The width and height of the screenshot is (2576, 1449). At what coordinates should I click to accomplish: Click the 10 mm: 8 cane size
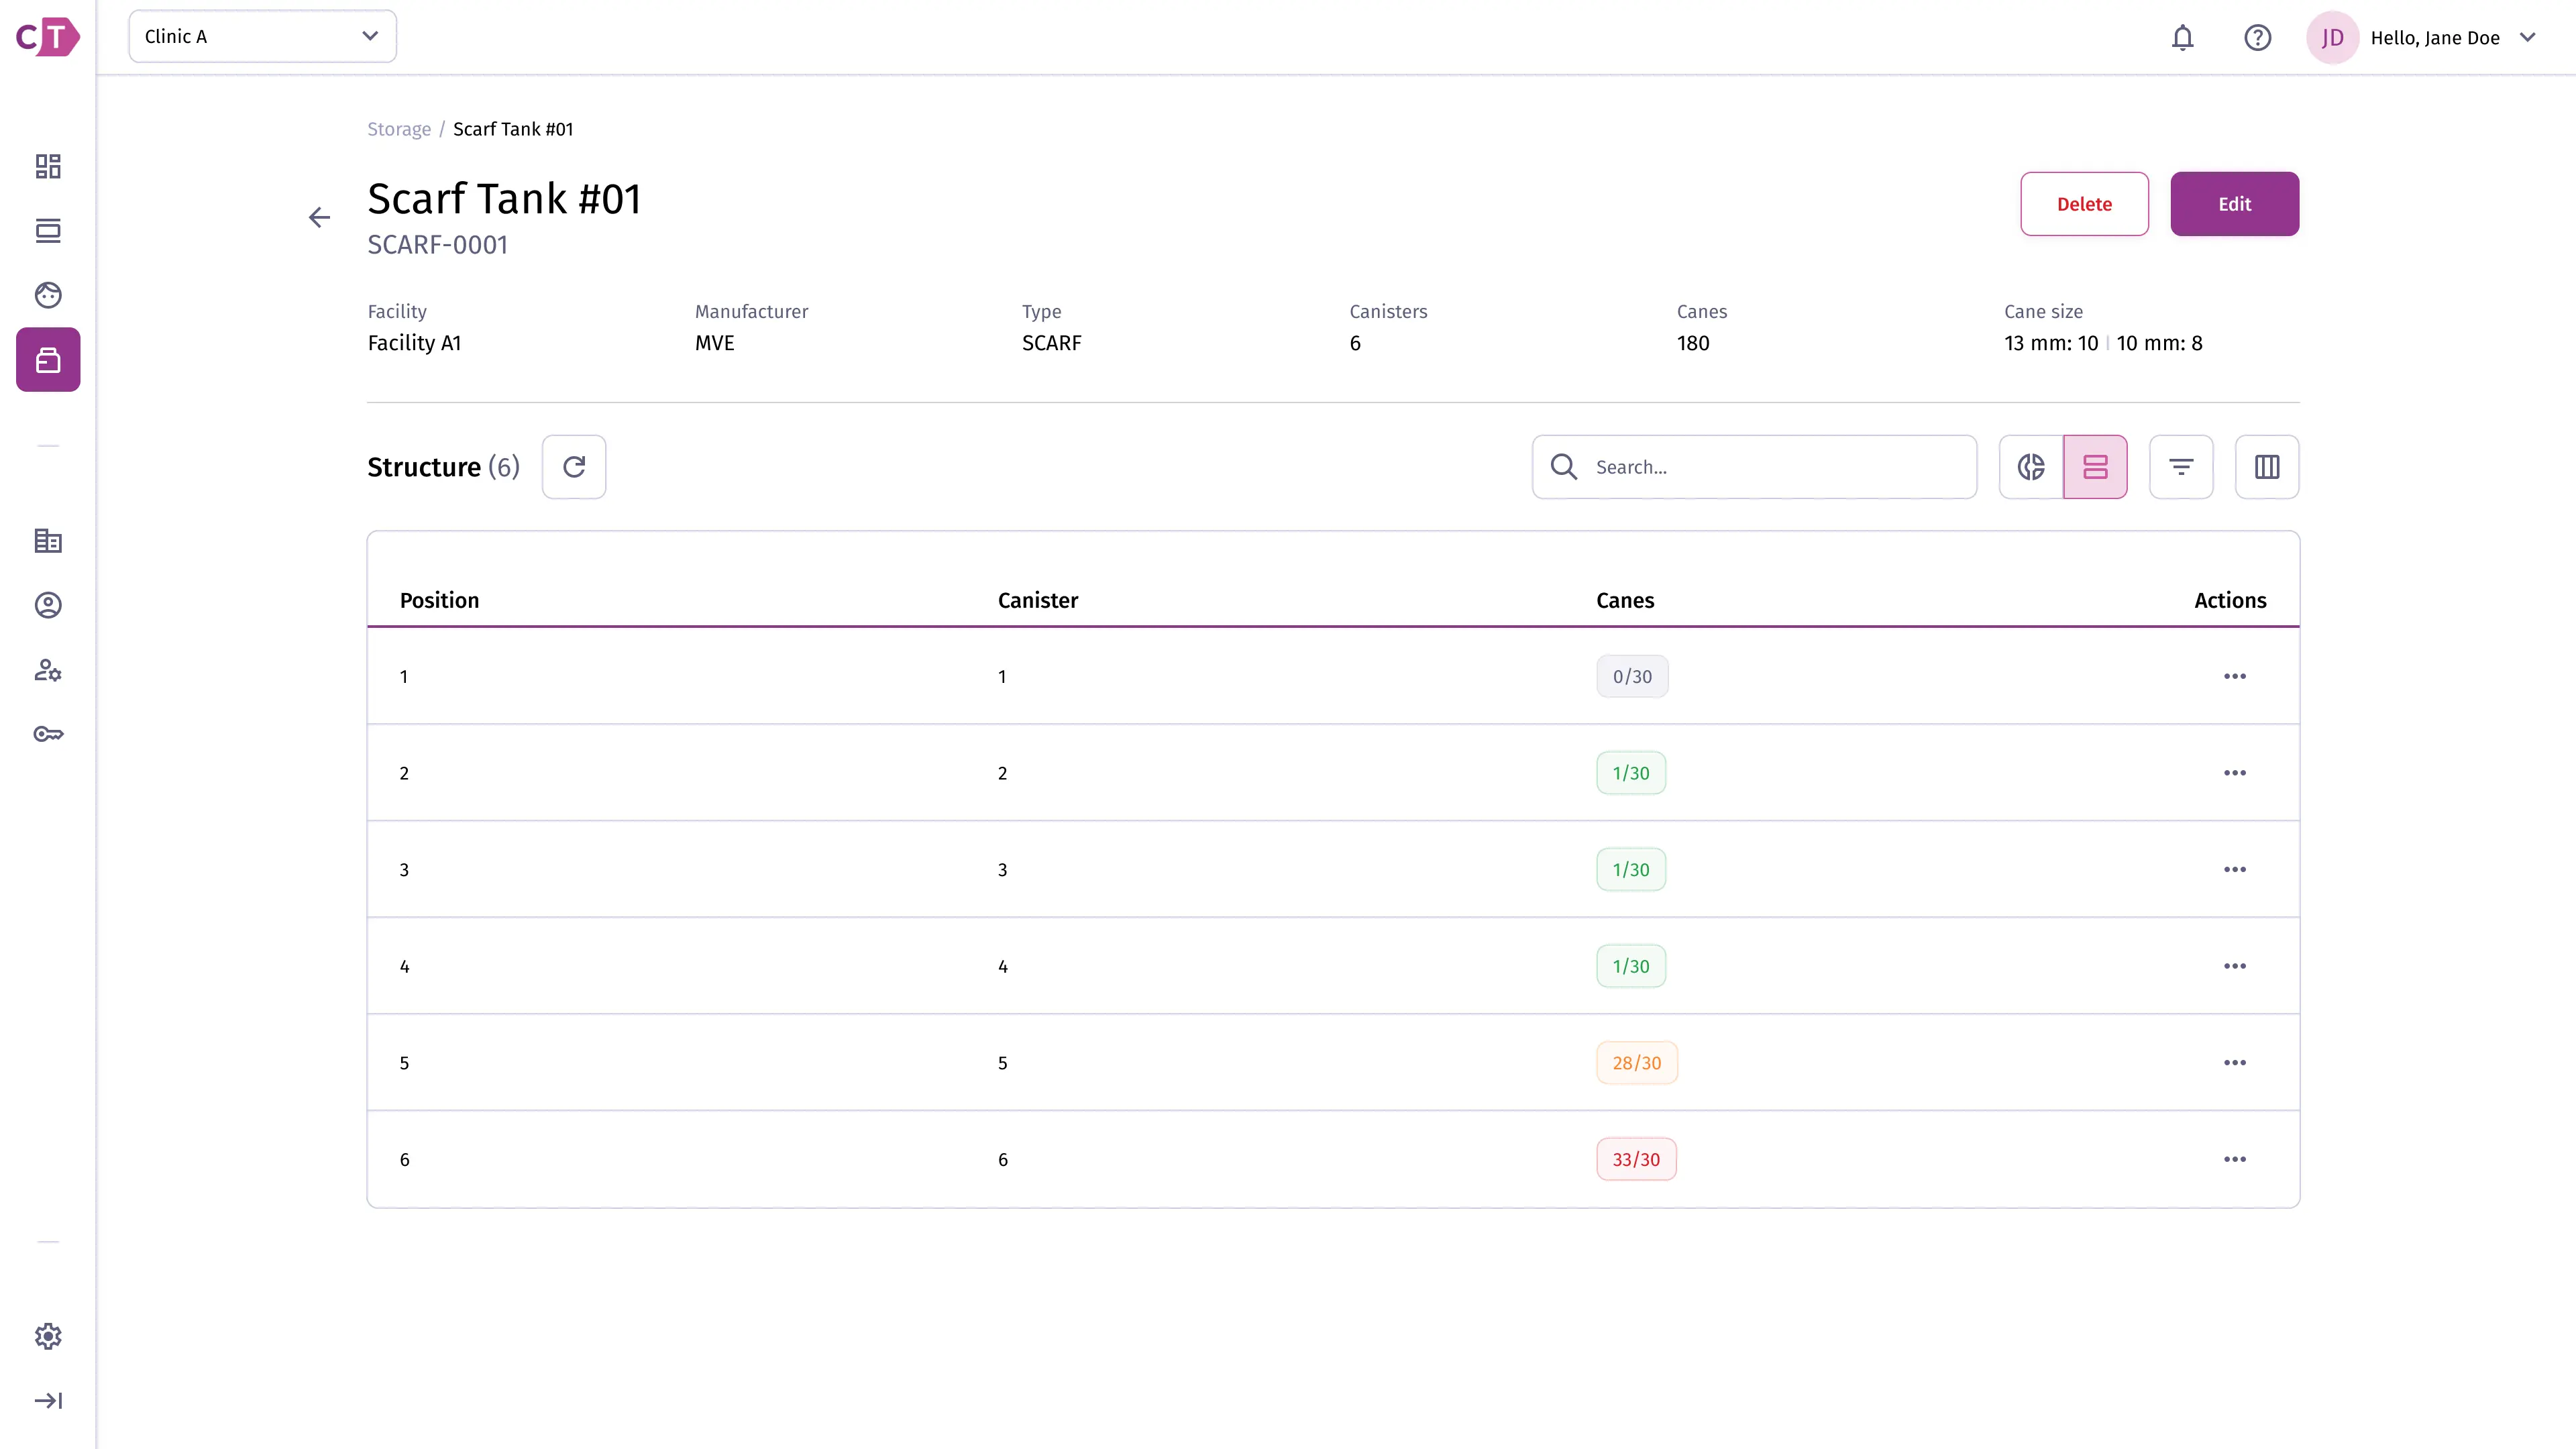[x=2159, y=343]
